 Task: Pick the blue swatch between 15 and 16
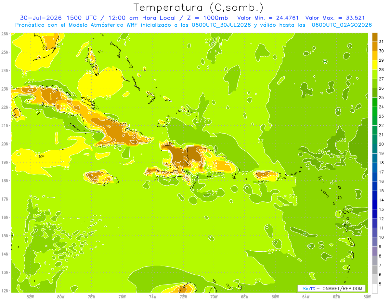click(375, 186)
